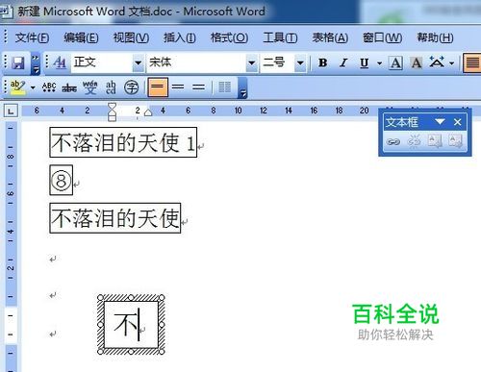Click the first-line indent marker on ruler
The height and width of the screenshot is (372, 481).
(x=112, y=107)
